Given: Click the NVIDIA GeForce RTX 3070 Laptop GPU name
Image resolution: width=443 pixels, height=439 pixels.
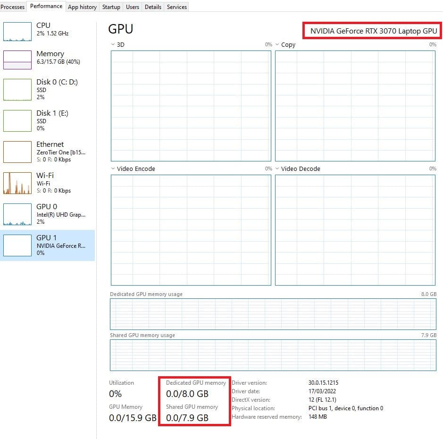Looking at the screenshot, I should click(x=374, y=31).
